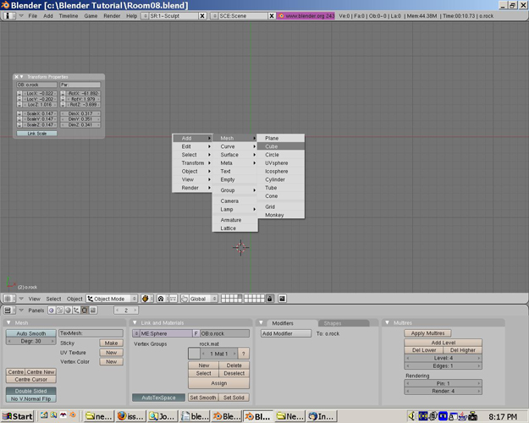Toggle Double Sided mesh option
Viewport: 529px width, 423px height.
click(31, 391)
